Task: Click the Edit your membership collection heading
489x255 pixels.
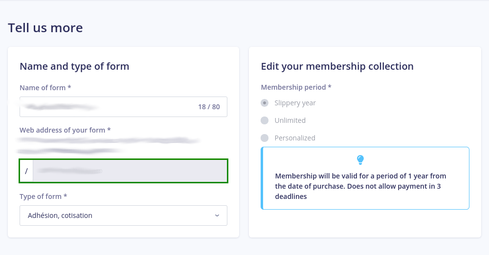Action: click(x=337, y=66)
